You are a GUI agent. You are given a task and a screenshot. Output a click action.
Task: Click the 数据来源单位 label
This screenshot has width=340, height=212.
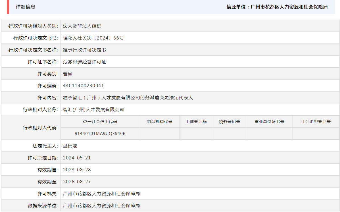[43, 206]
